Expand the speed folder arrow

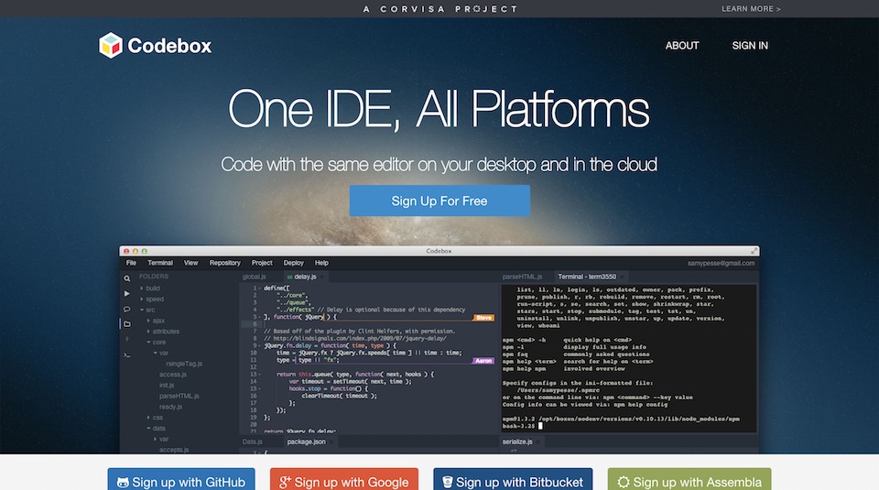pyautogui.click(x=142, y=299)
